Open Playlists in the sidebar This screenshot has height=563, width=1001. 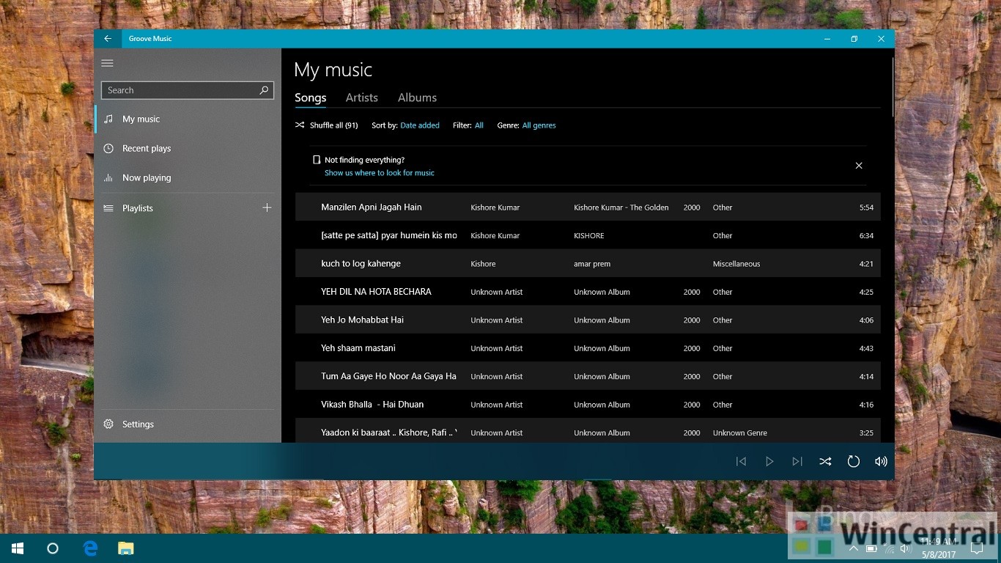coord(176,208)
